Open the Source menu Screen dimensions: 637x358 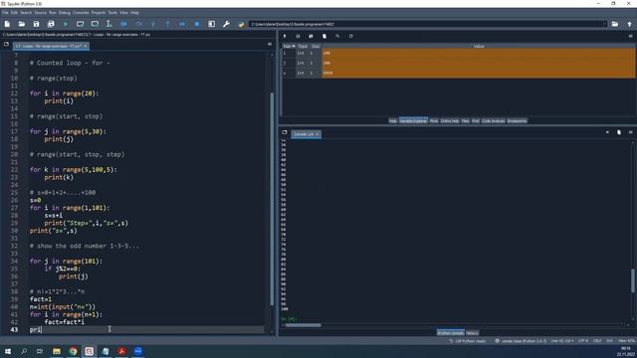[x=40, y=13]
